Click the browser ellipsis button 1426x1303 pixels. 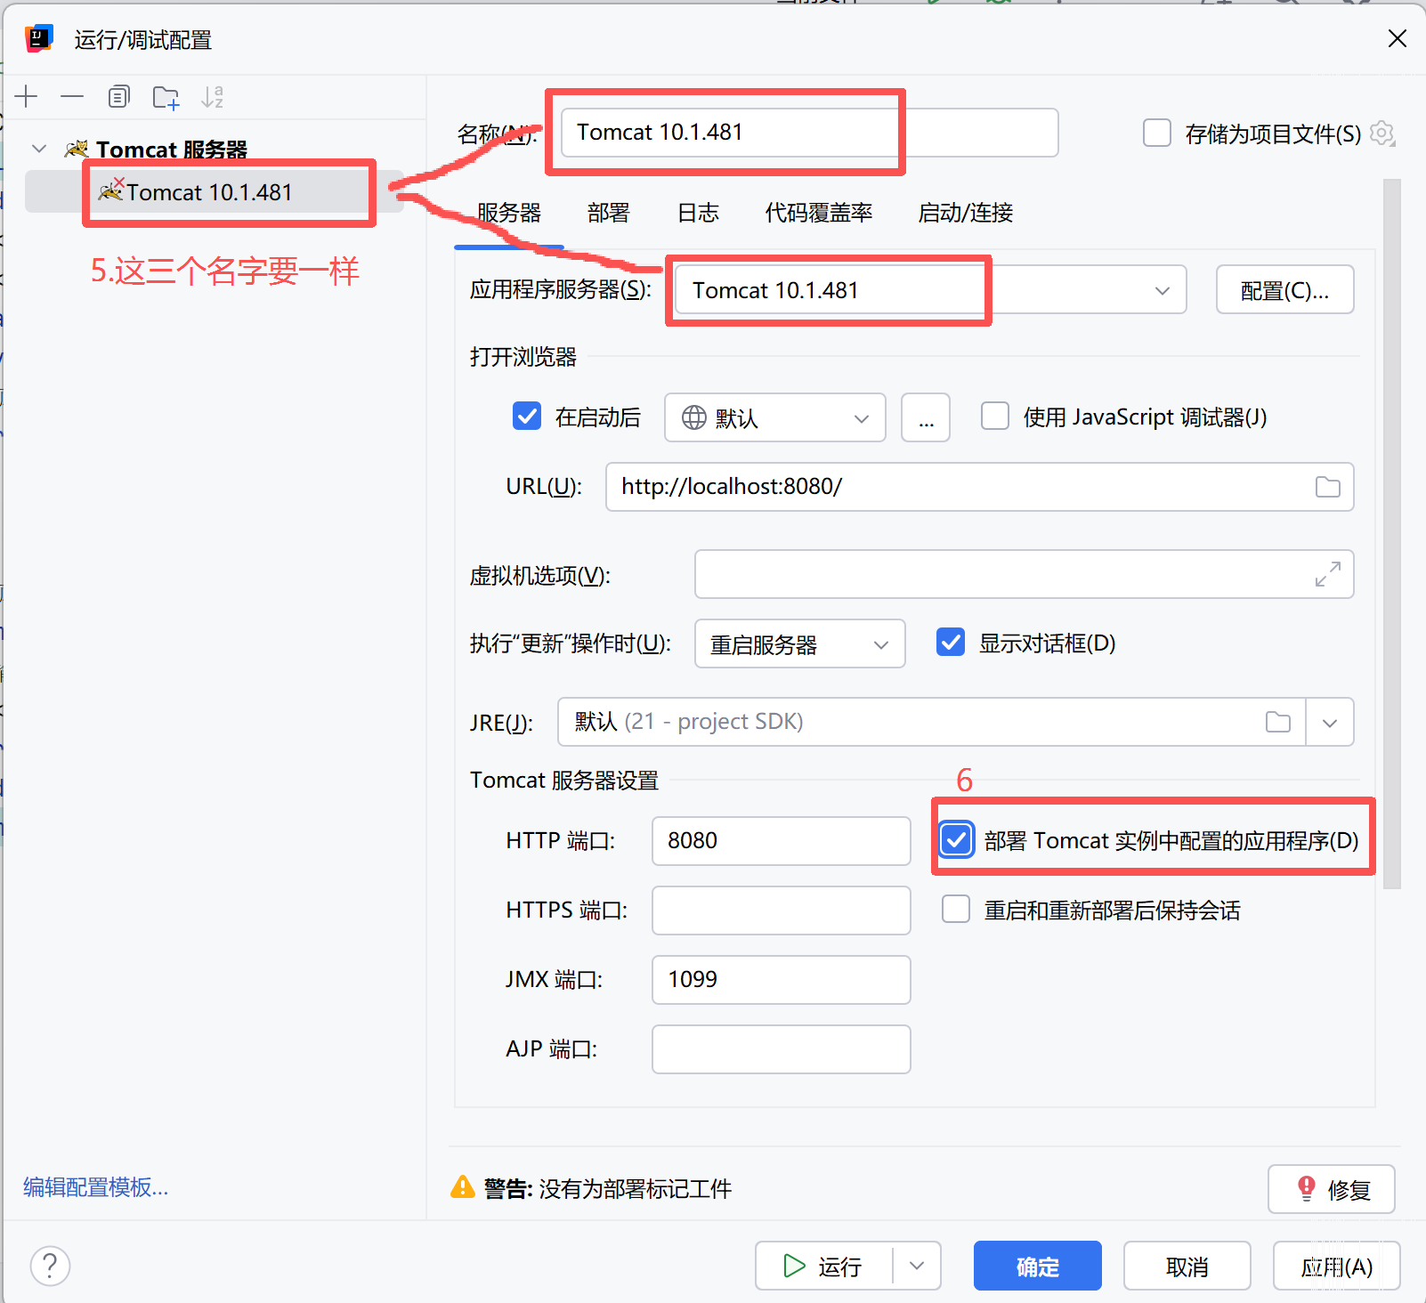[926, 417]
